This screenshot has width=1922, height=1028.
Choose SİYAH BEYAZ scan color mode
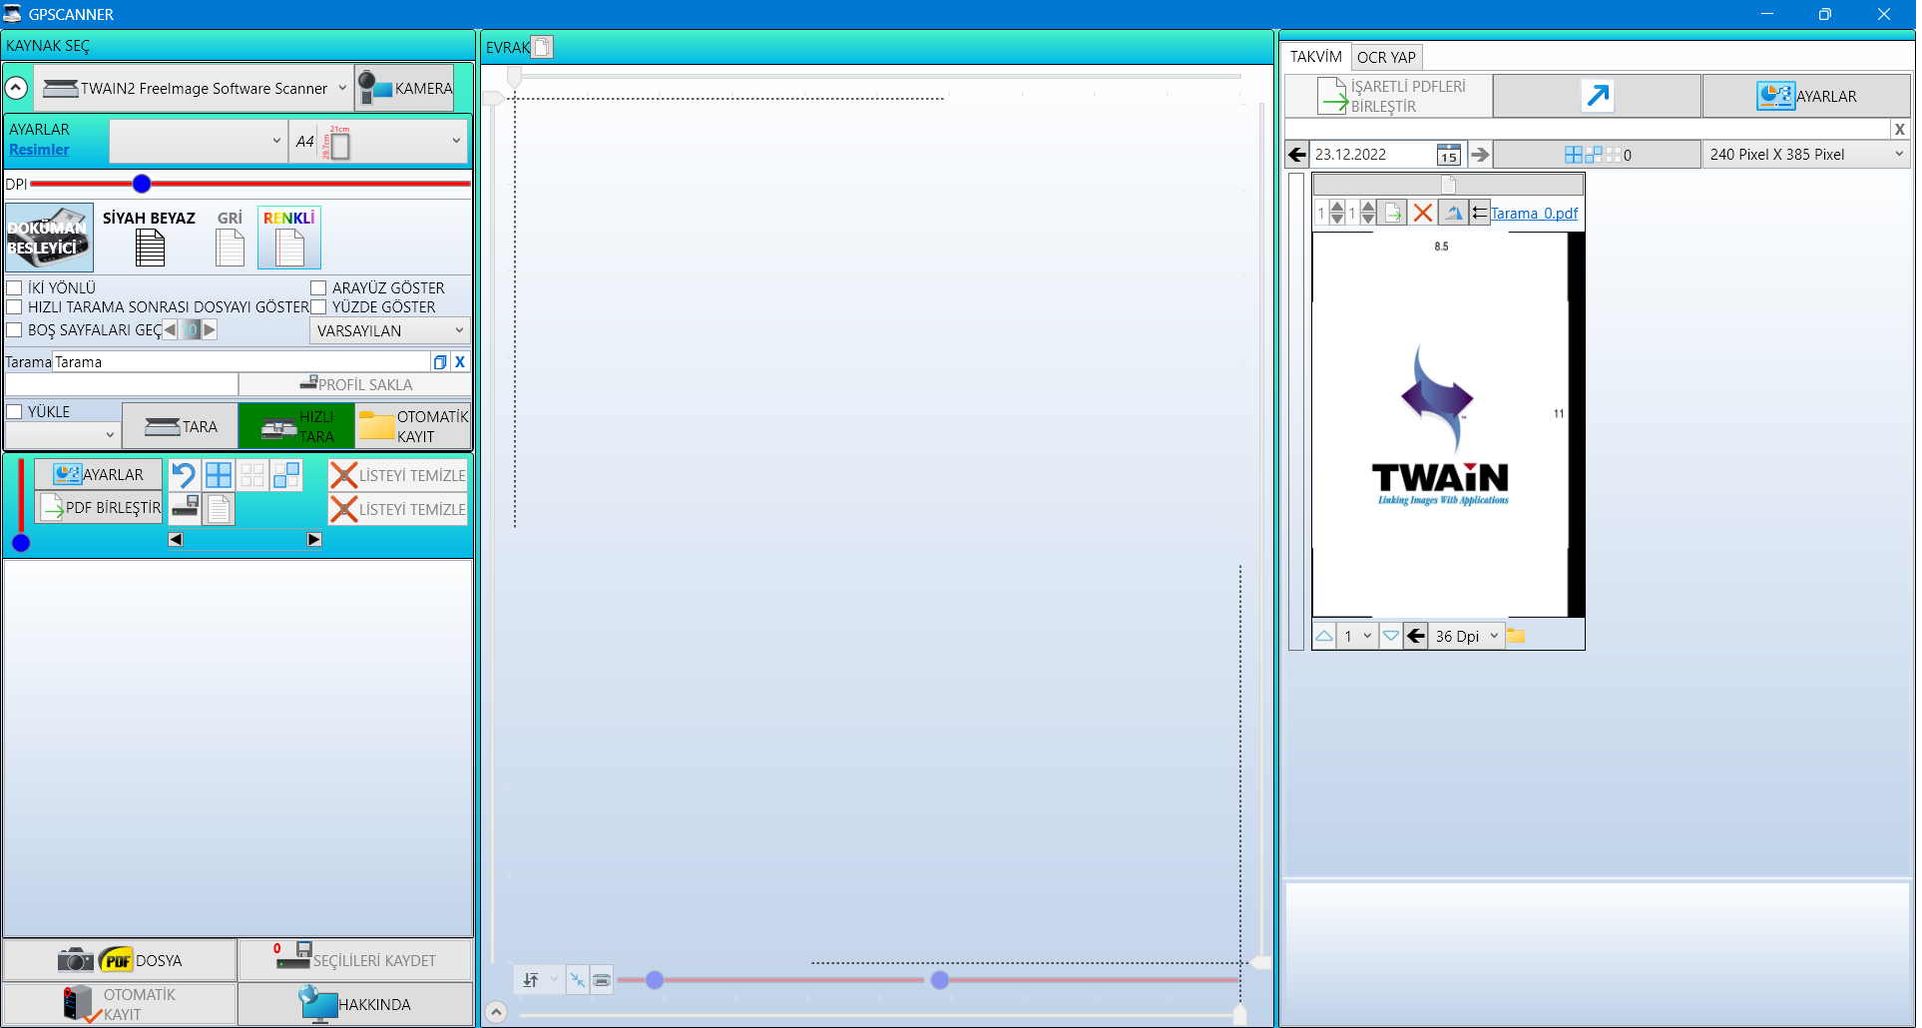(150, 238)
